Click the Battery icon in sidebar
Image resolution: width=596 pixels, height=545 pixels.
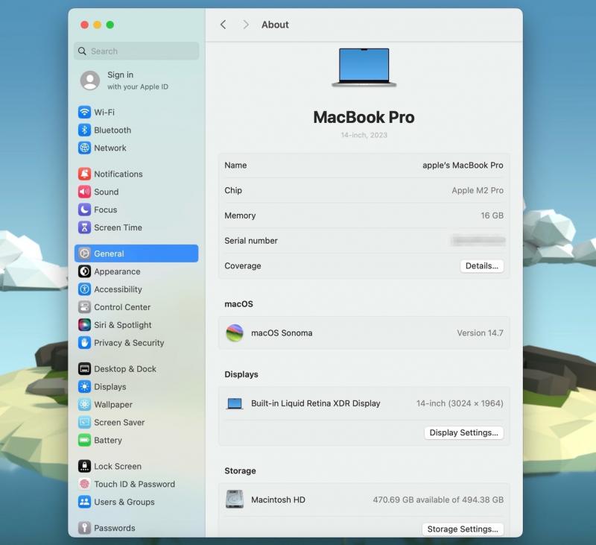pyautogui.click(x=85, y=441)
